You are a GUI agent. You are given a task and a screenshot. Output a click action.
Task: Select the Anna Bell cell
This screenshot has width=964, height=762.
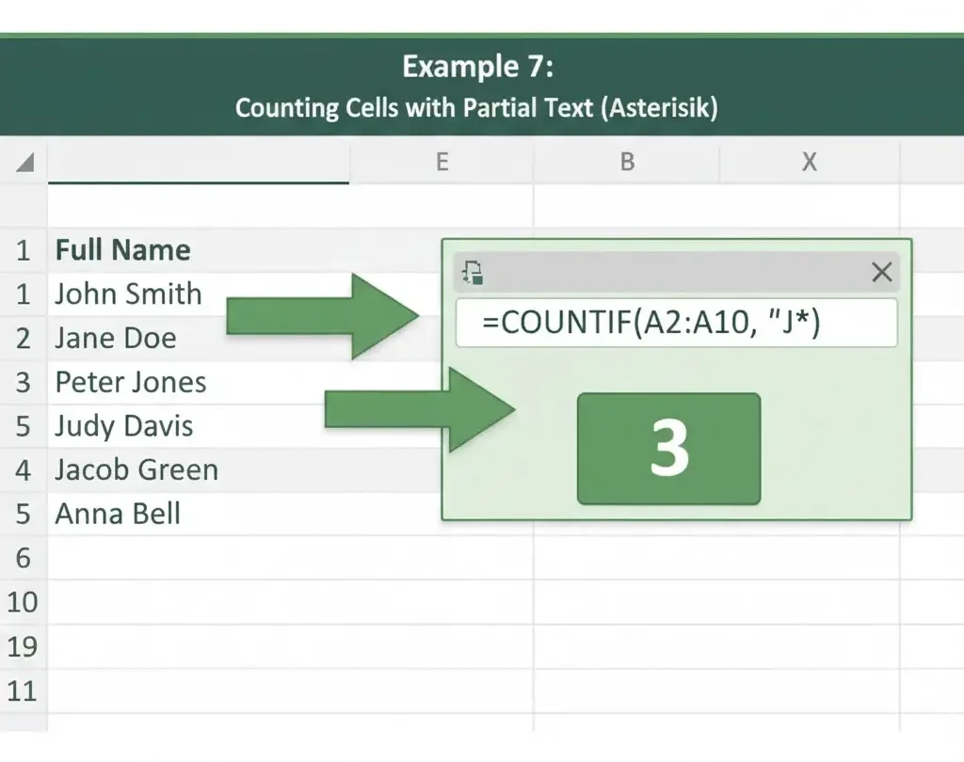coord(118,514)
